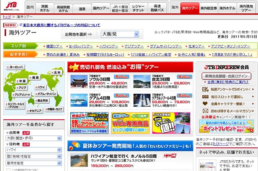Open the 東日本大震災 JTBグループ news link
258x171 pixels.
click(x=62, y=25)
